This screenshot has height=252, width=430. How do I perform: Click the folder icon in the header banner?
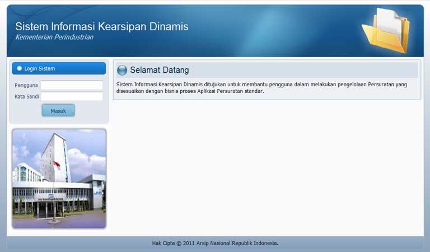pyautogui.click(x=386, y=30)
